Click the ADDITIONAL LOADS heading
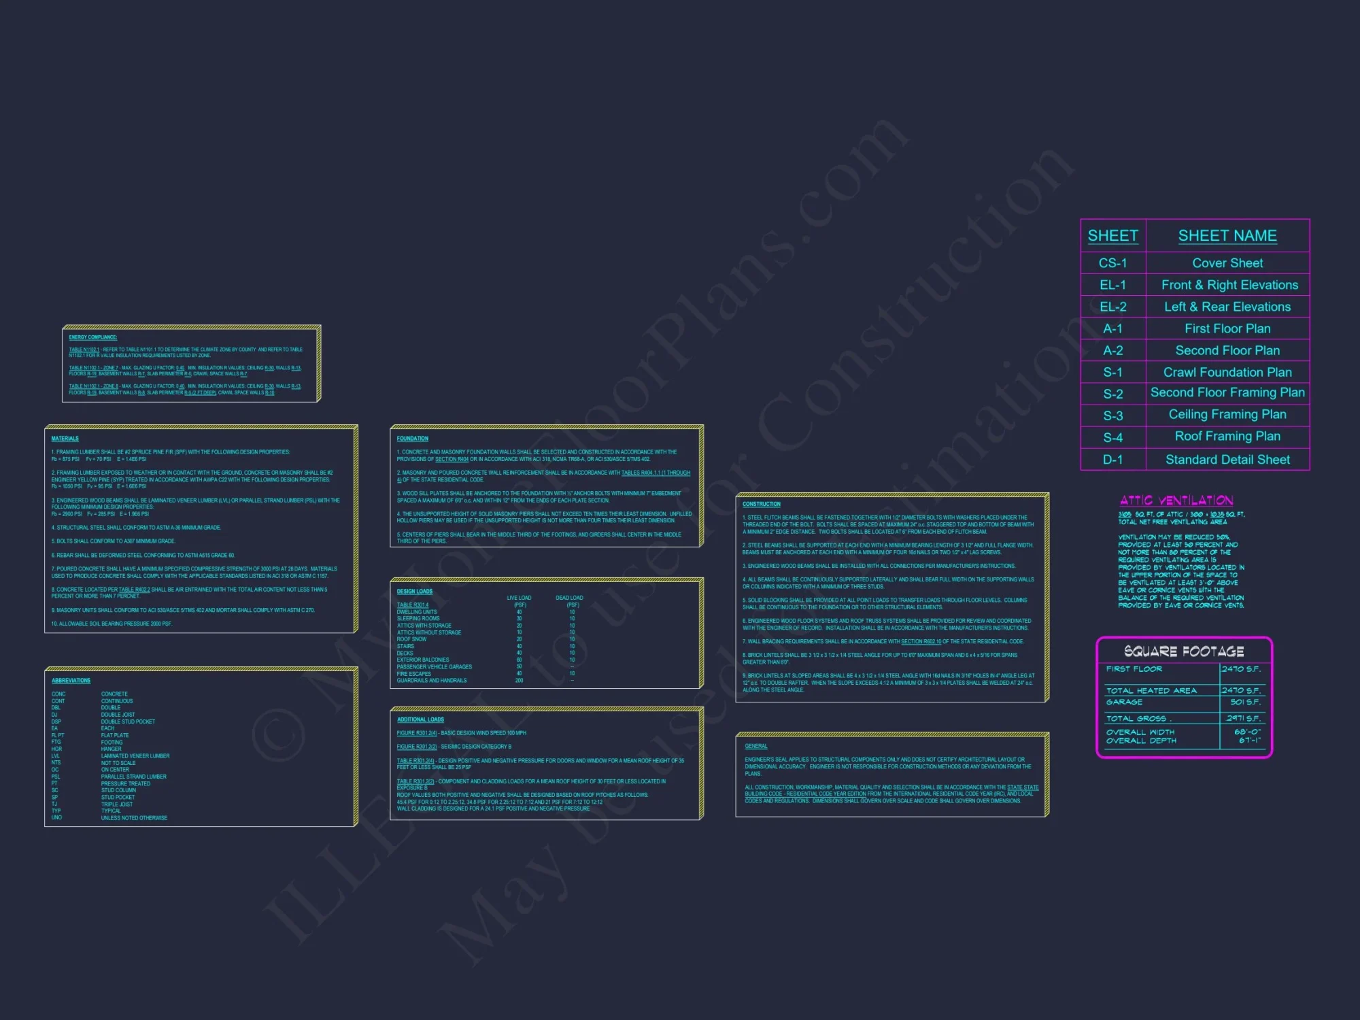 [x=420, y=719]
